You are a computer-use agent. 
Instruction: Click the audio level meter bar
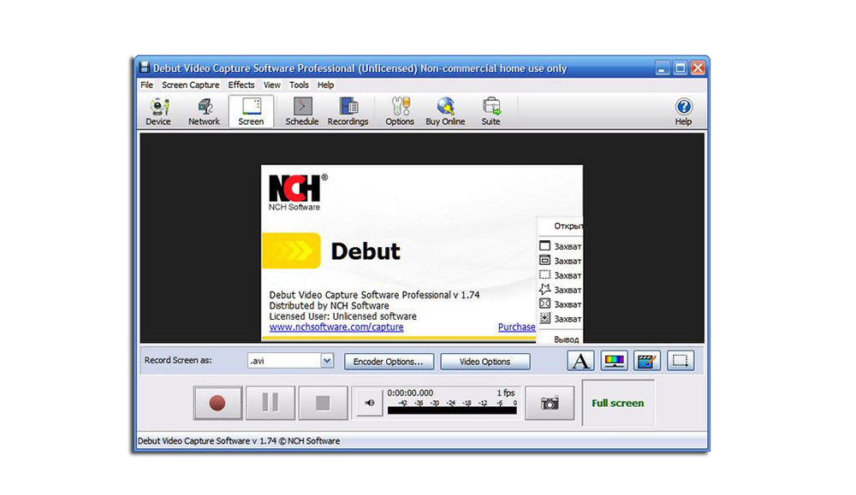click(452, 410)
